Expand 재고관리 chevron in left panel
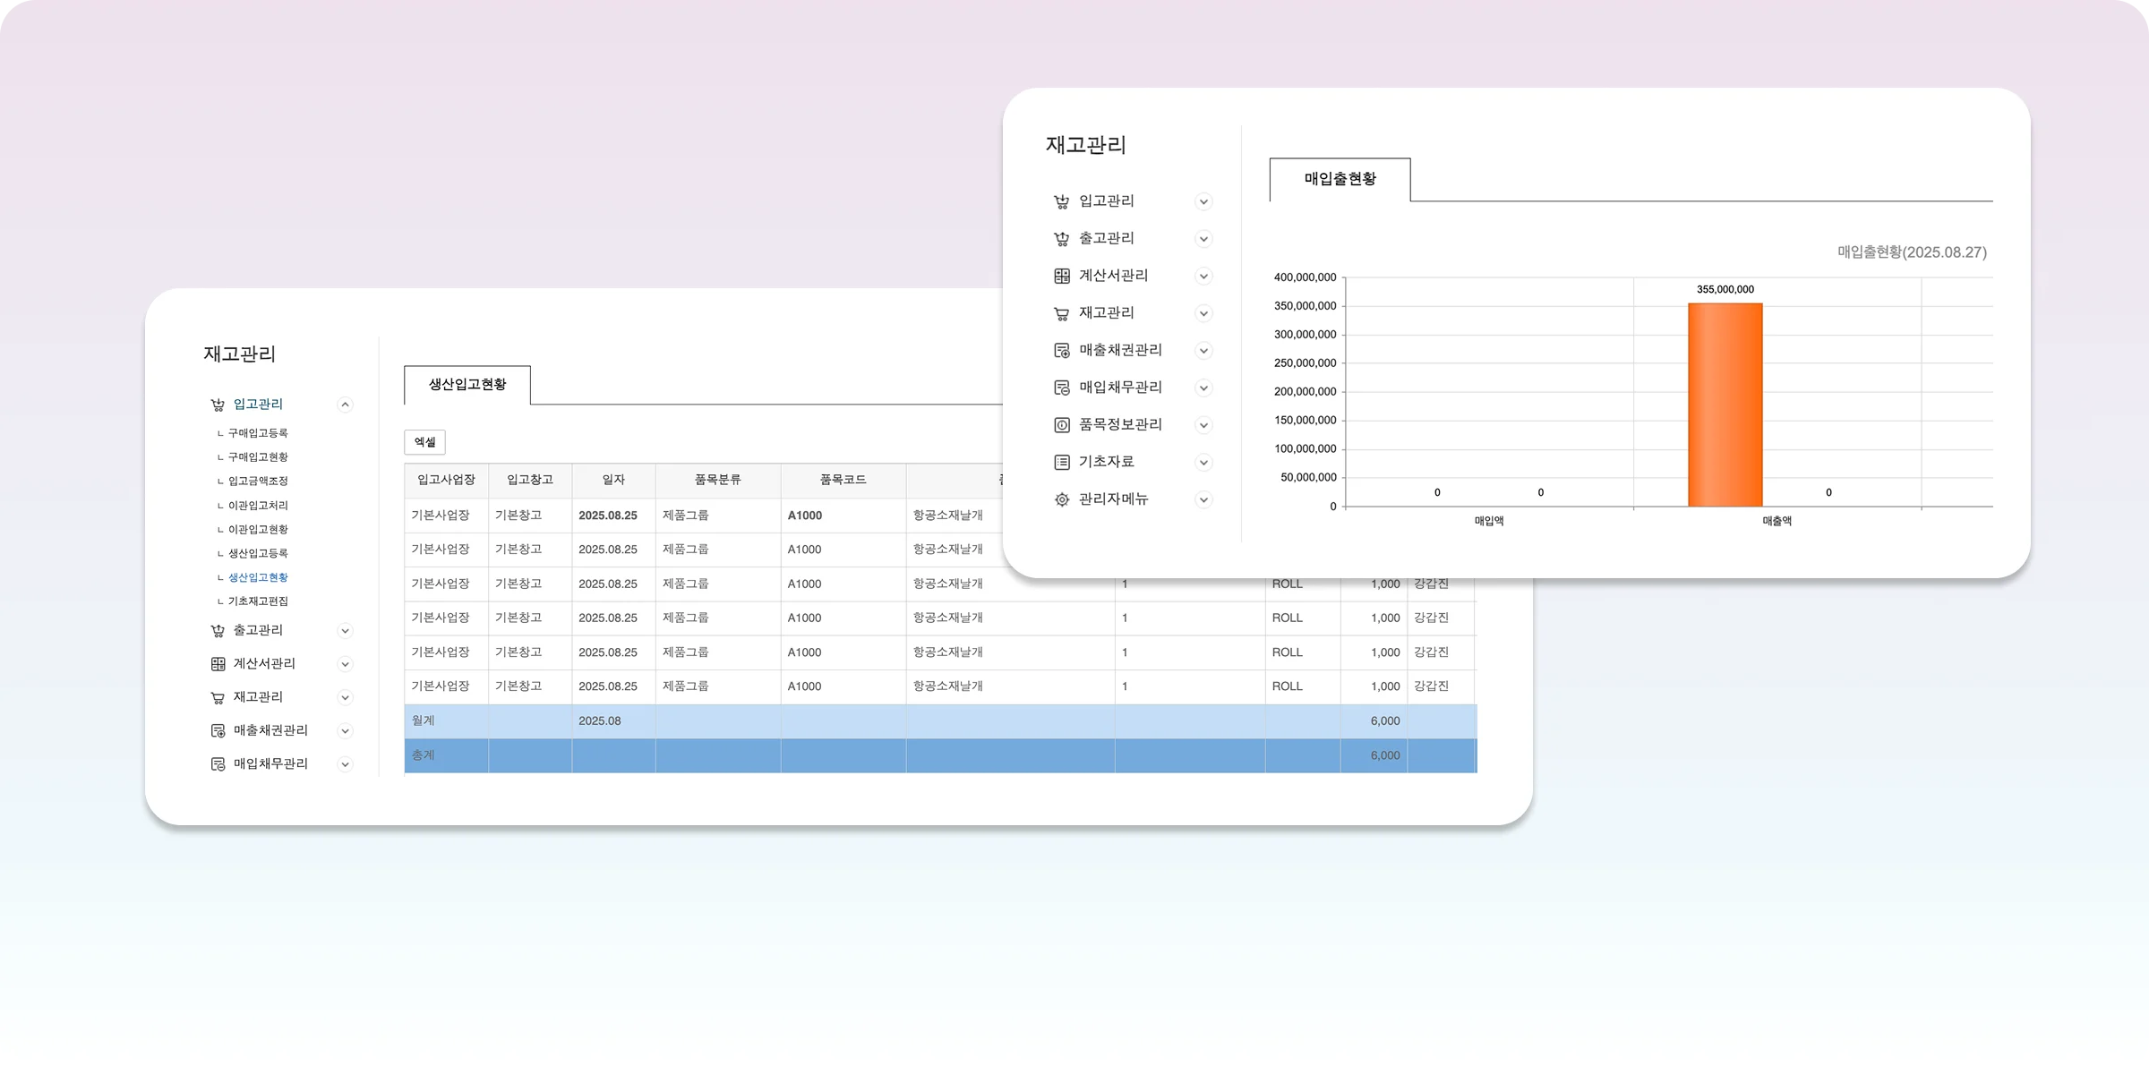 point(345,697)
